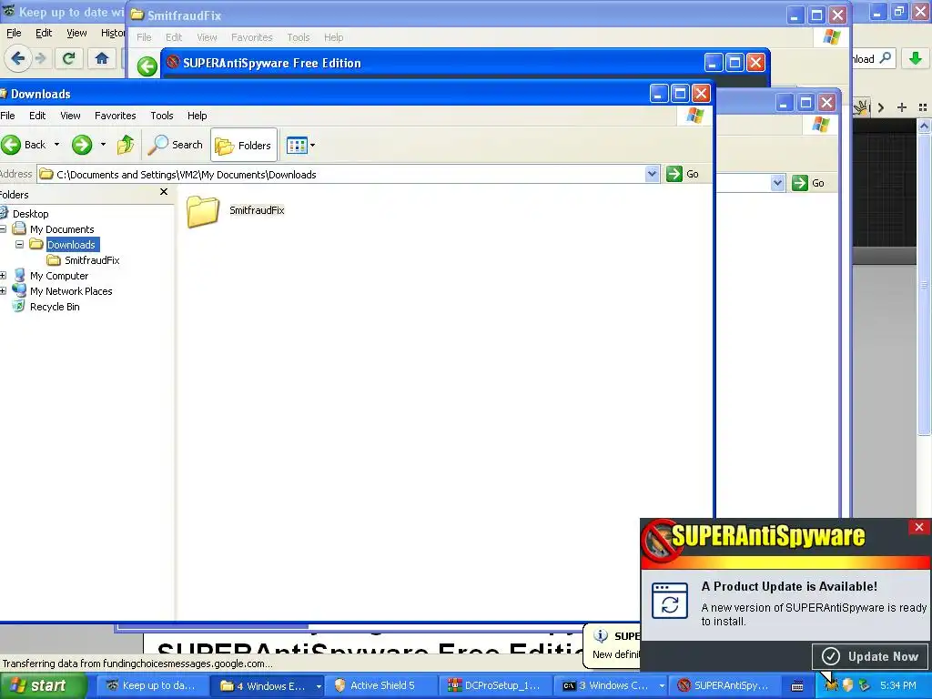The width and height of the screenshot is (932, 699).
Task: Open the browser's File menu
Action: click(x=14, y=33)
